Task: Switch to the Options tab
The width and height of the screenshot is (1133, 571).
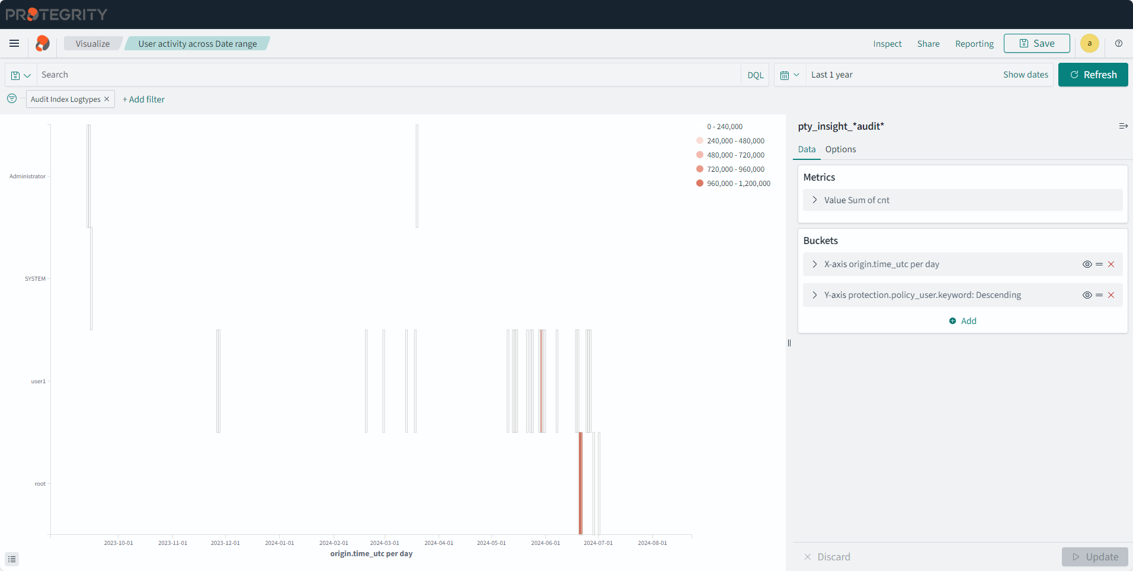Action: pyautogui.click(x=840, y=149)
